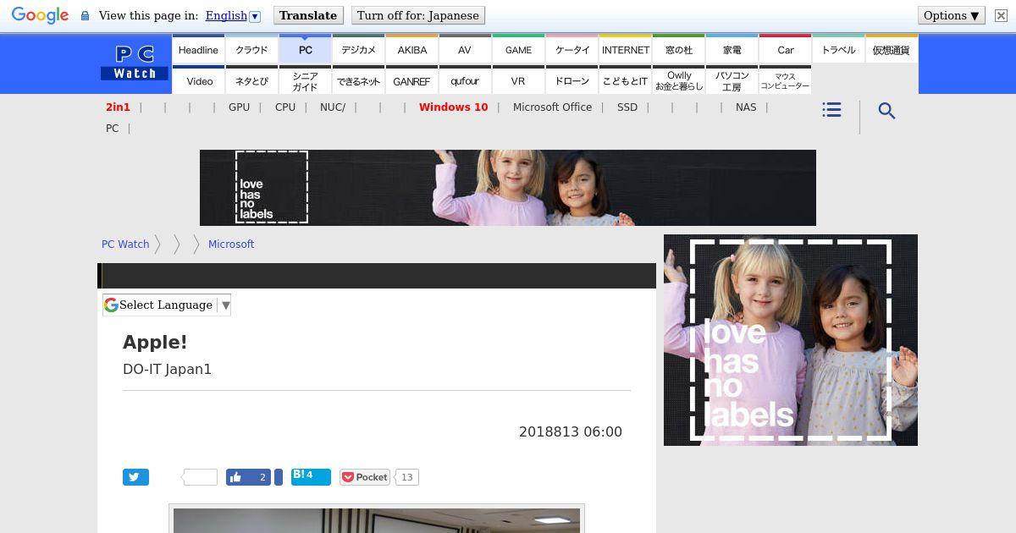1016x533 pixels.
Task: Click the PC Watch logo
Action: click(135, 63)
